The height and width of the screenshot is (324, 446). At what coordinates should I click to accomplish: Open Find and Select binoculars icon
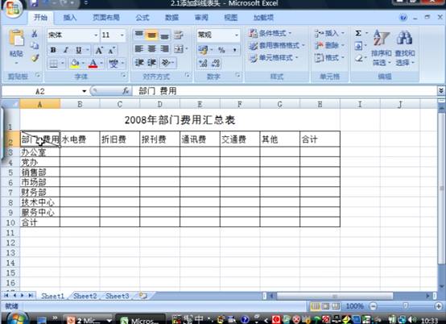(x=404, y=38)
